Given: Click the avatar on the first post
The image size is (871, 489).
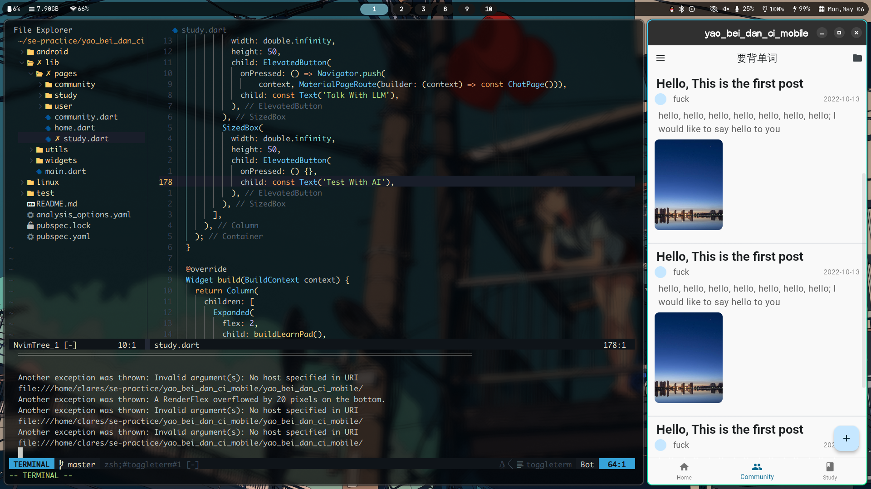Looking at the screenshot, I should (x=661, y=99).
